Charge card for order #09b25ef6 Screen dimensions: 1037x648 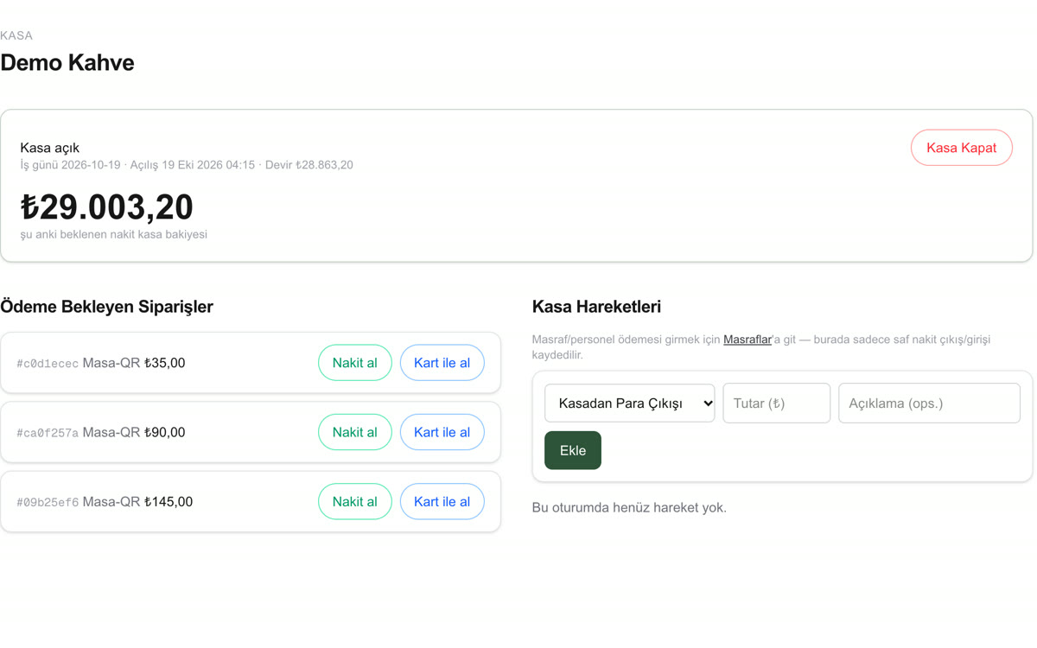[x=442, y=501]
